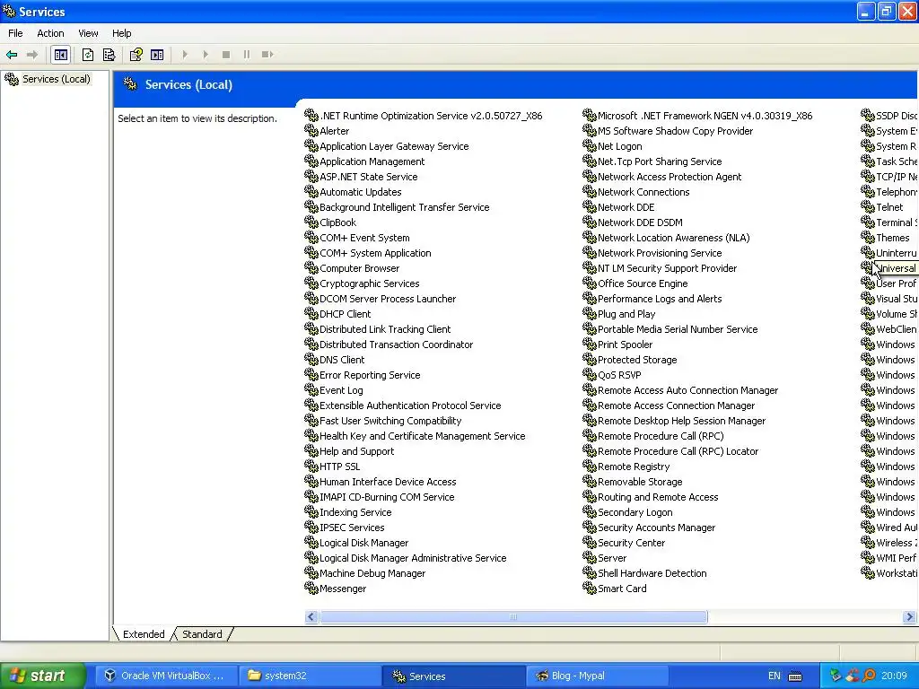Click the gear icon beside Security Center

click(590, 542)
